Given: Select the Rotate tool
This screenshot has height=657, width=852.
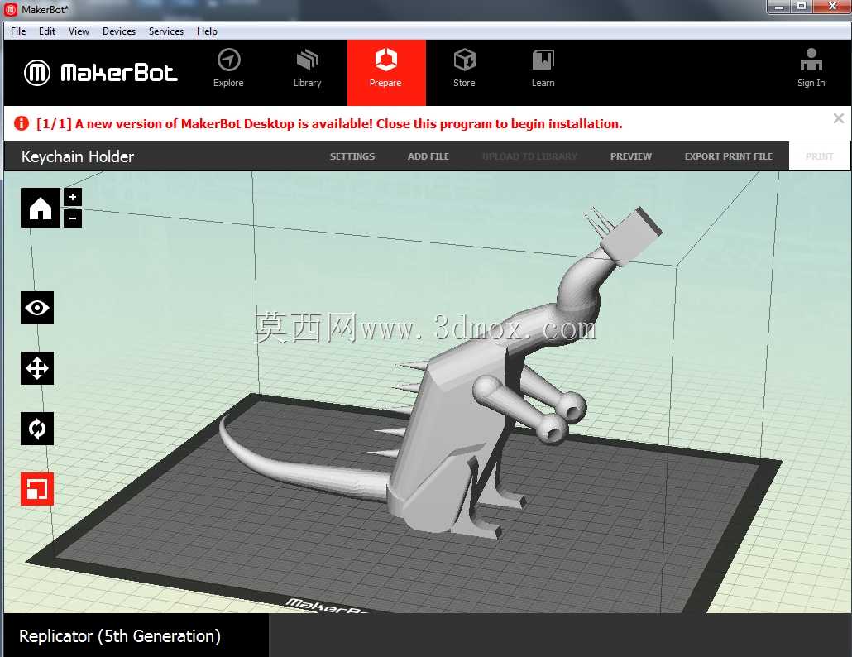Looking at the screenshot, I should click(37, 429).
